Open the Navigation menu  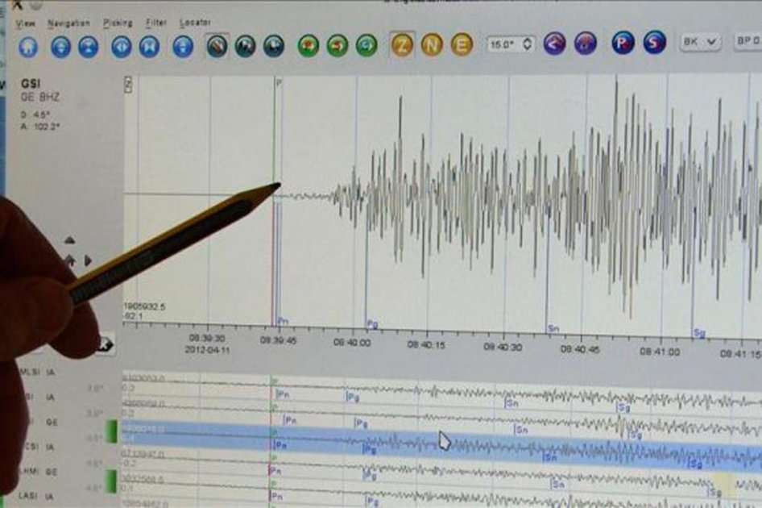[x=68, y=23]
